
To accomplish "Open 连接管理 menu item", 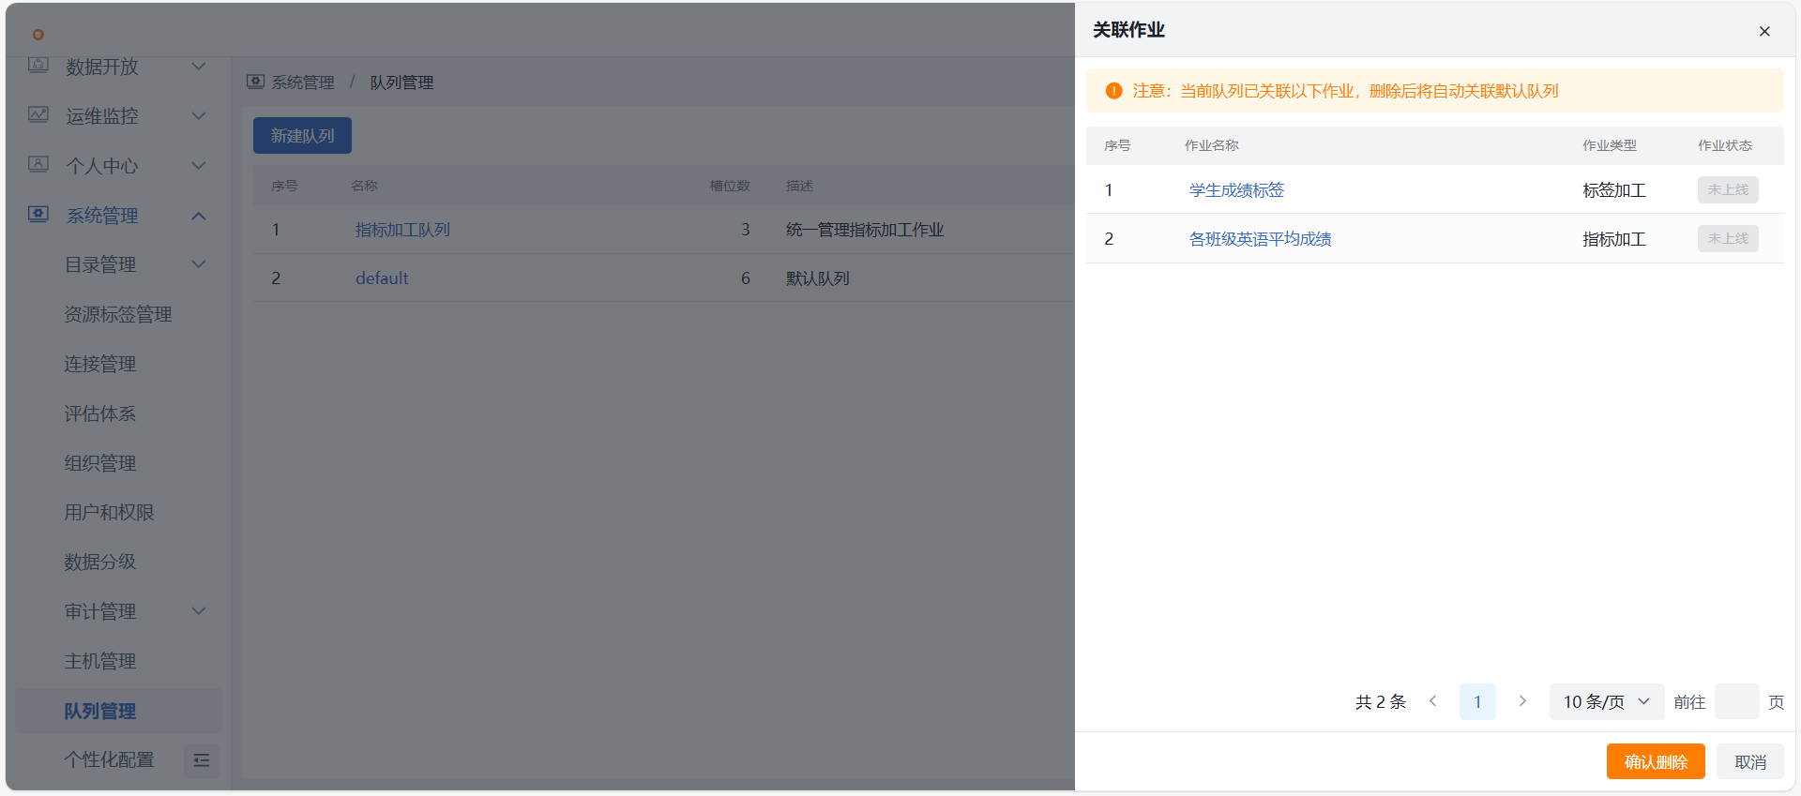I will point(100,364).
